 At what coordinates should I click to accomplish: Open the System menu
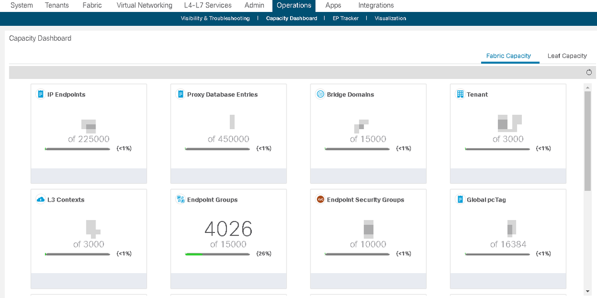tap(22, 5)
